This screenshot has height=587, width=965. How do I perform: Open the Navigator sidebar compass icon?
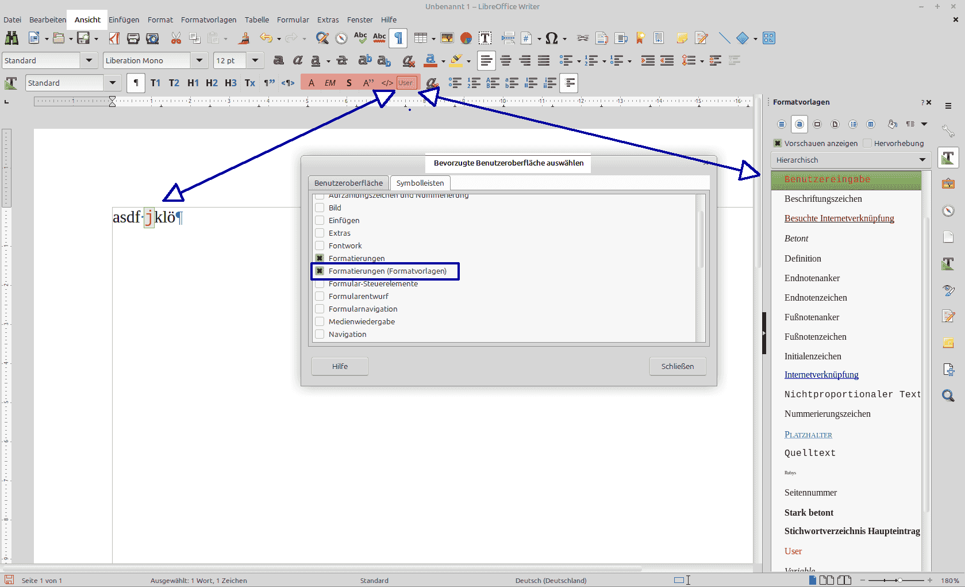click(948, 210)
